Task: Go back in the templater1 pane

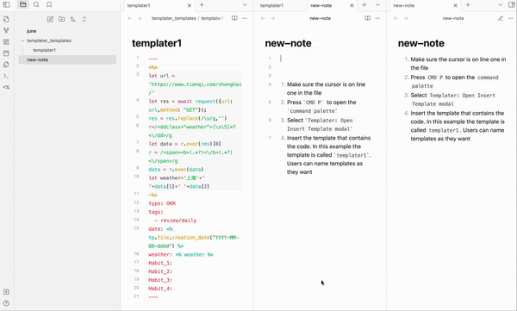Action: pyautogui.click(x=130, y=18)
